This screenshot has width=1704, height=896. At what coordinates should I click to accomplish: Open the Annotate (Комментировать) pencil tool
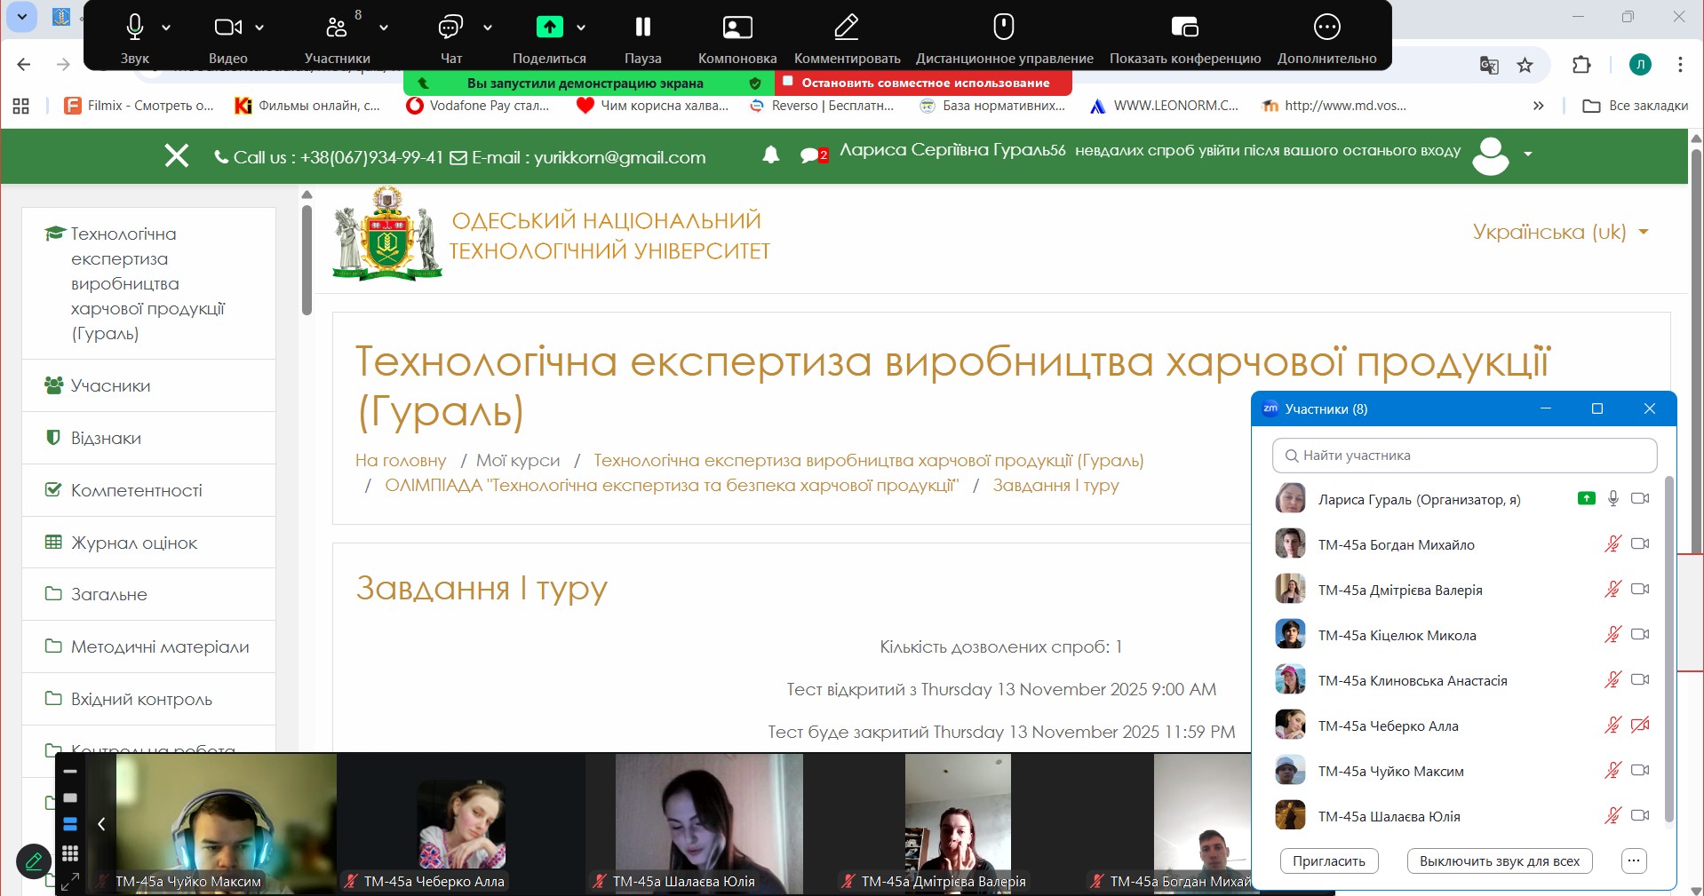click(846, 28)
